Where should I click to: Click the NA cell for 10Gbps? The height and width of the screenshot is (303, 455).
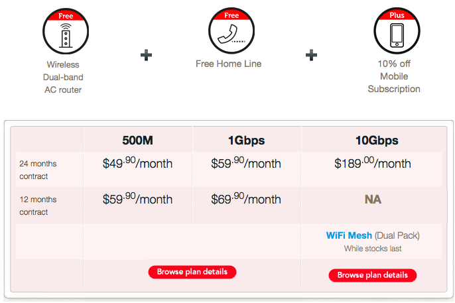(x=372, y=200)
